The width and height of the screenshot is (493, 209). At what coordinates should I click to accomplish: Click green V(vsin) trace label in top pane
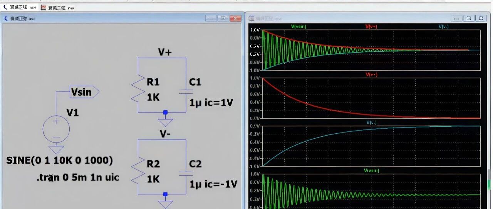click(298, 27)
